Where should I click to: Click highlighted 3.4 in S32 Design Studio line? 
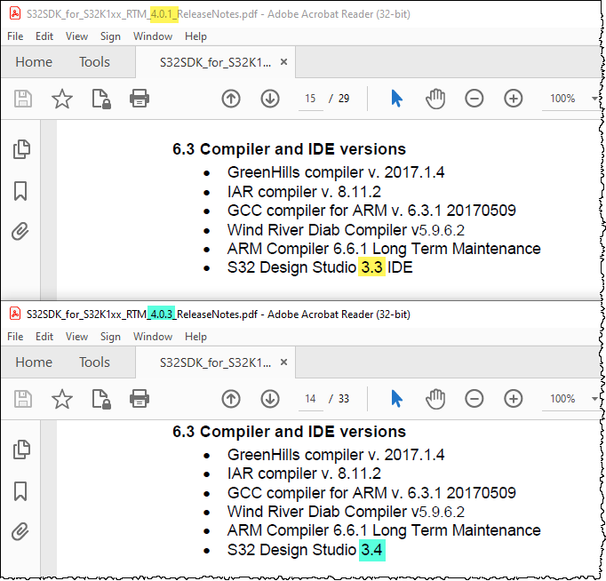(x=371, y=550)
